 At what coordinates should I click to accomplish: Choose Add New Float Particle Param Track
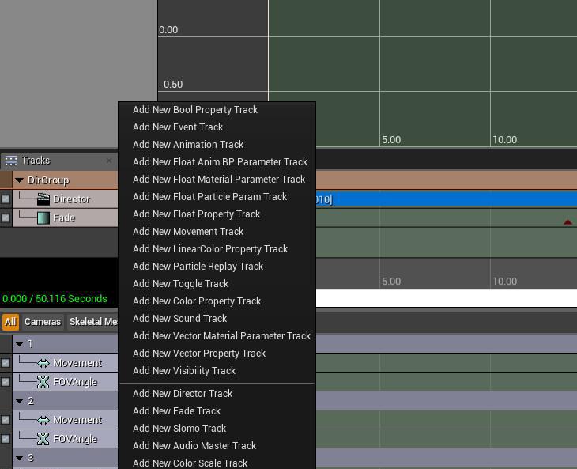pos(217,197)
